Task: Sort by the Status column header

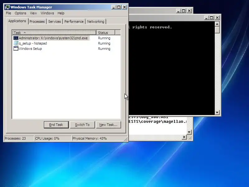Action: 106,33
